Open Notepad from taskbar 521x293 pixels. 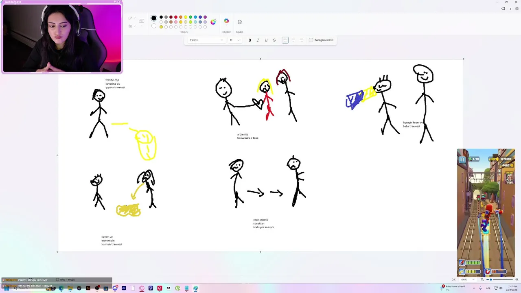(x=186, y=288)
